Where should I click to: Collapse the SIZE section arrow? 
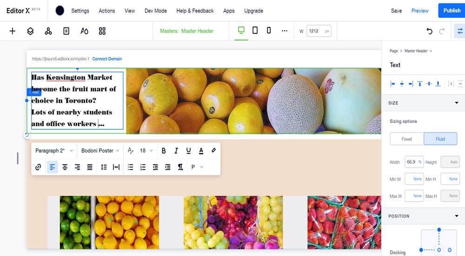click(x=457, y=103)
